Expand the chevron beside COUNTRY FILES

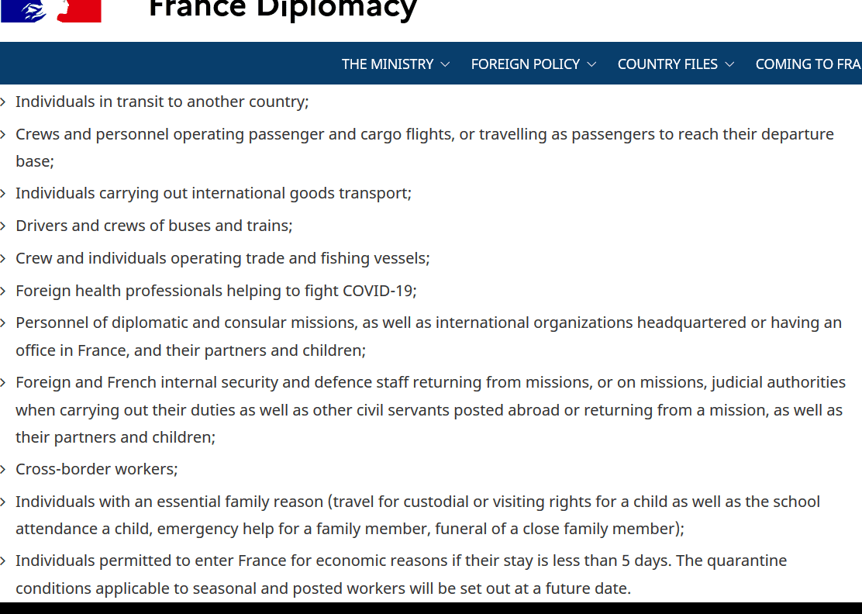[x=729, y=64]
